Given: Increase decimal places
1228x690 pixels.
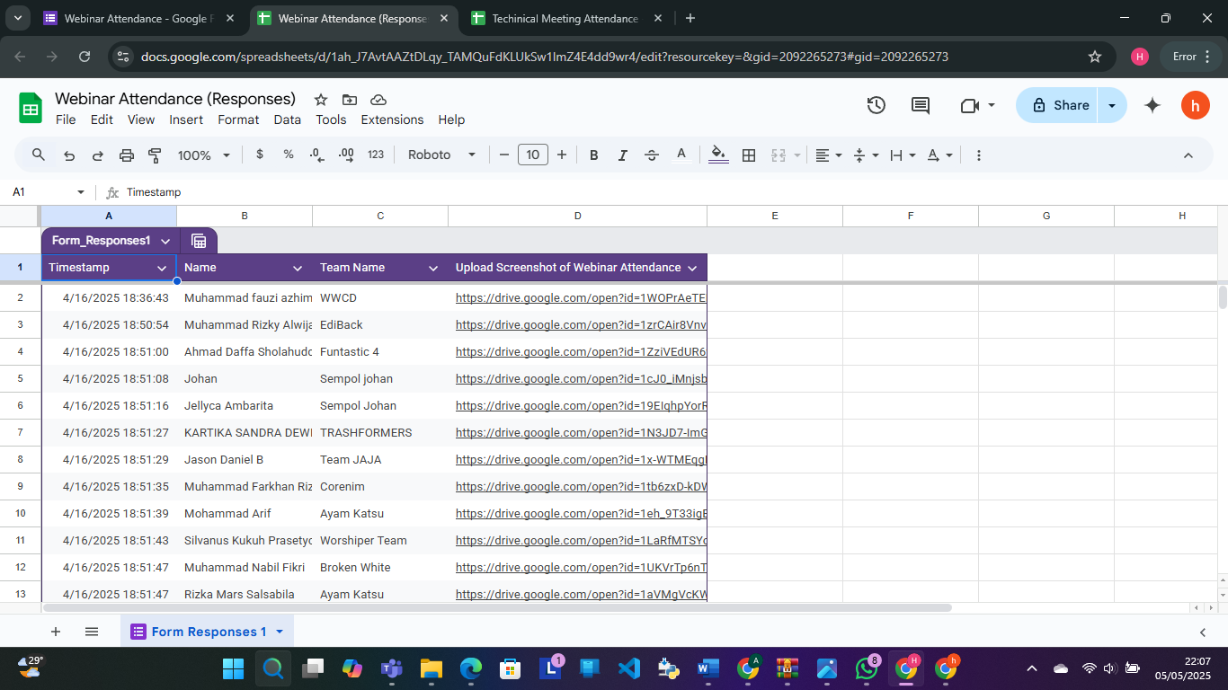Looking at the screenshot, I should point(346,155).
